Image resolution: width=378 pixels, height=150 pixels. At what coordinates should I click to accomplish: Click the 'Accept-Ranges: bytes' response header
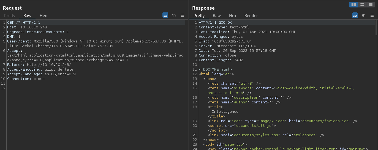[221, 37]
